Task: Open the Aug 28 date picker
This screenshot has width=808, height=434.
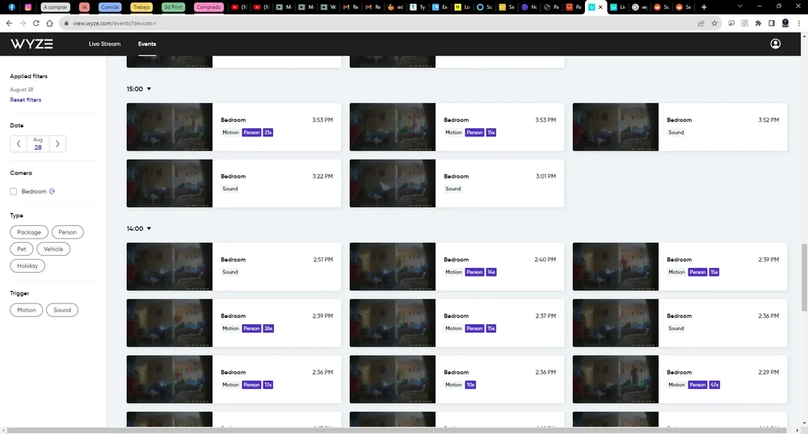Action: 38,144
